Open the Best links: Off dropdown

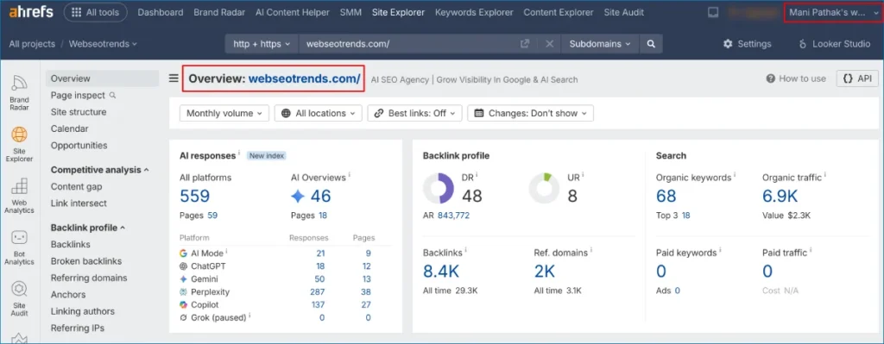[415, 113]
